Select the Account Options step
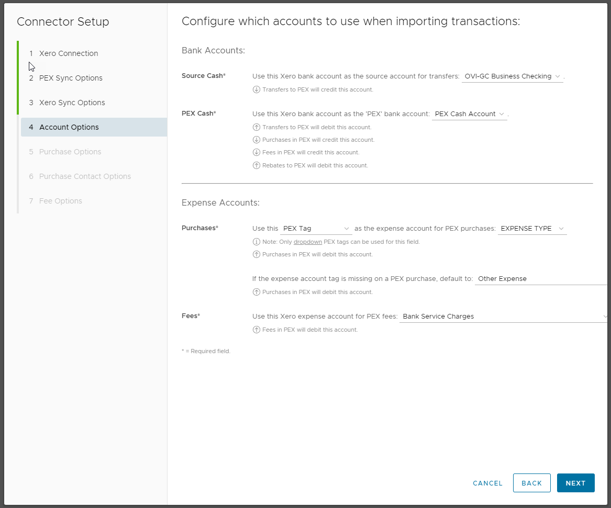Viewport: 611px width, 508px height. (x=69, y=127)
